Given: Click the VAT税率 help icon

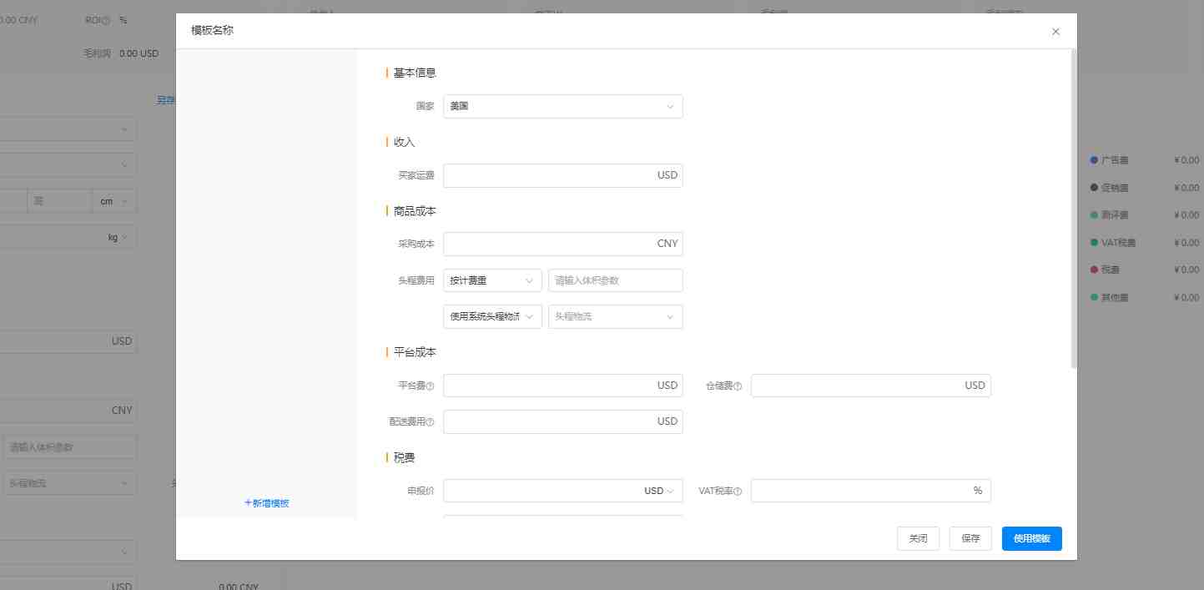Looking at the screenshot, I should [x=738, y=492].
